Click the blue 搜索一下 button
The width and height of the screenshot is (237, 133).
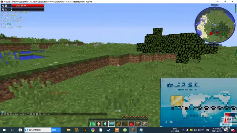[56, 130]
